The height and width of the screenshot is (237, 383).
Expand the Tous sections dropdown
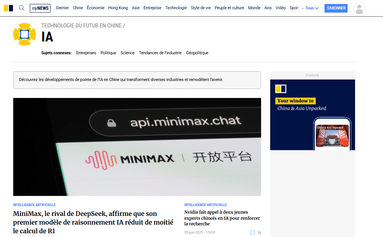[312, 8]
